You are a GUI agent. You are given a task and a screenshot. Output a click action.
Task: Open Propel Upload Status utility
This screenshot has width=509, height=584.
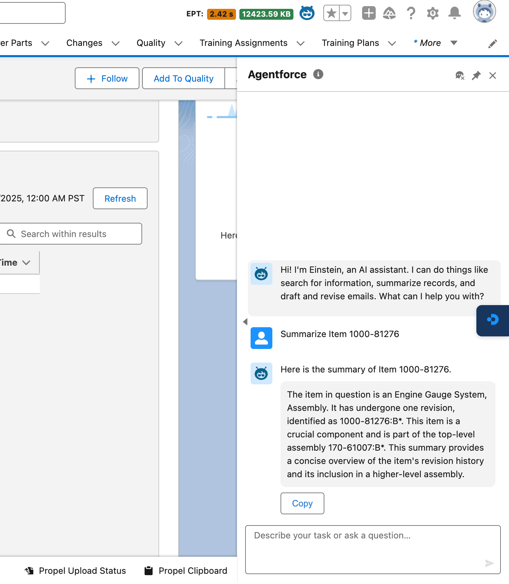(x=75, y=571)
